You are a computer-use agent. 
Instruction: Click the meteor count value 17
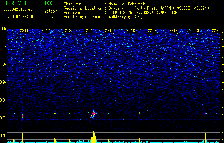[52, 16]
